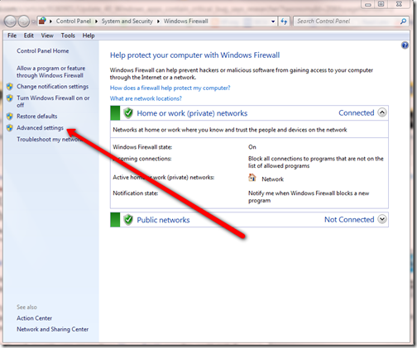Collapse the Home or work networks section
The height and width of the screenshot is (348, 417).
click(382, 112)
